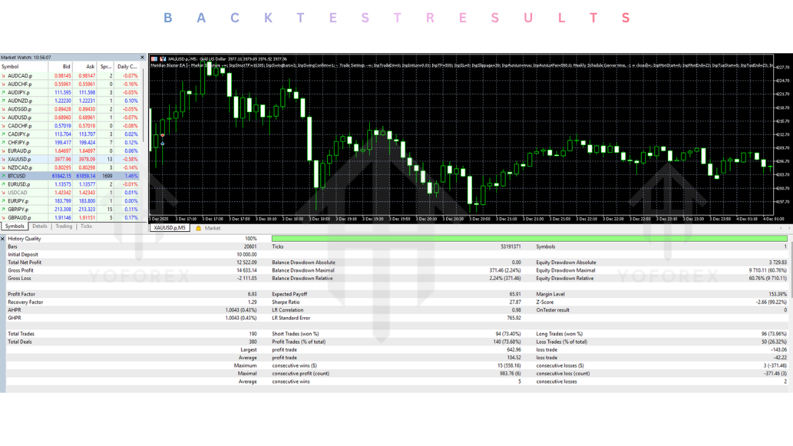Click the Z-Score value -2.66 (99.22%)
This screenshot has height=446, width=793.
[x=771, y=302]
